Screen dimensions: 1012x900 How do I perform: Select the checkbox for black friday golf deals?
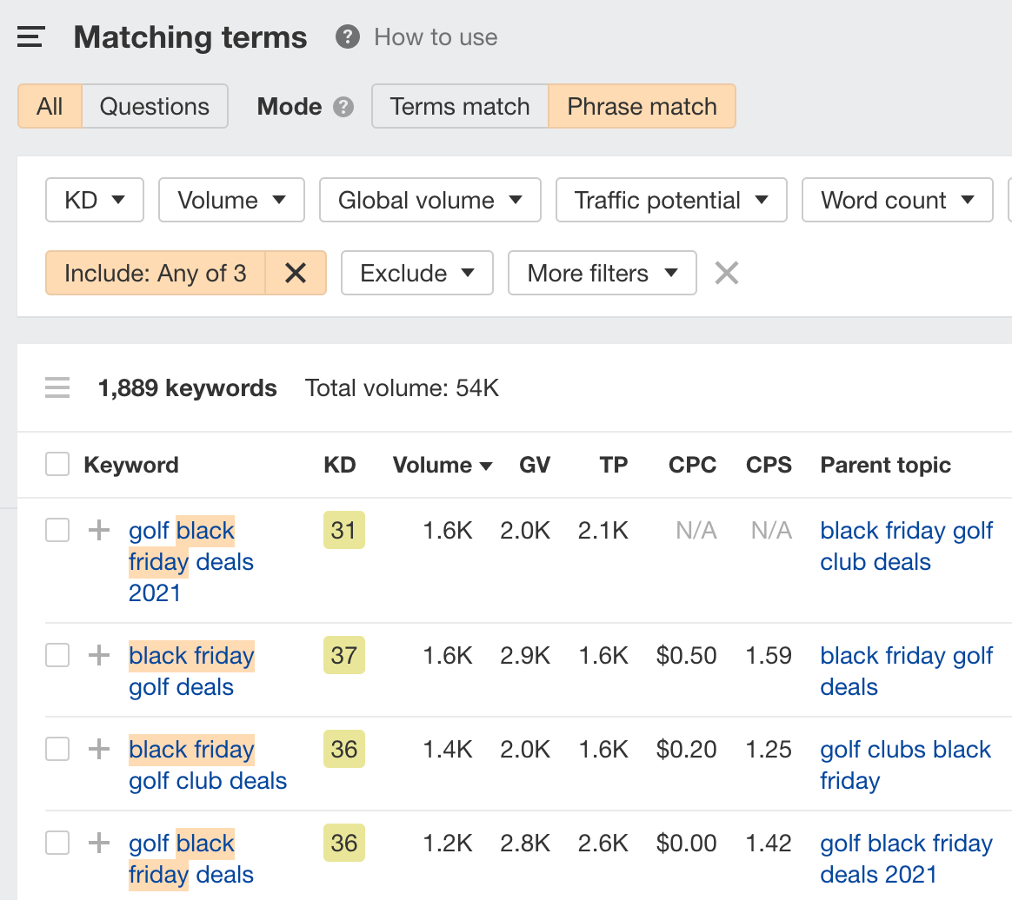[57, 655]
